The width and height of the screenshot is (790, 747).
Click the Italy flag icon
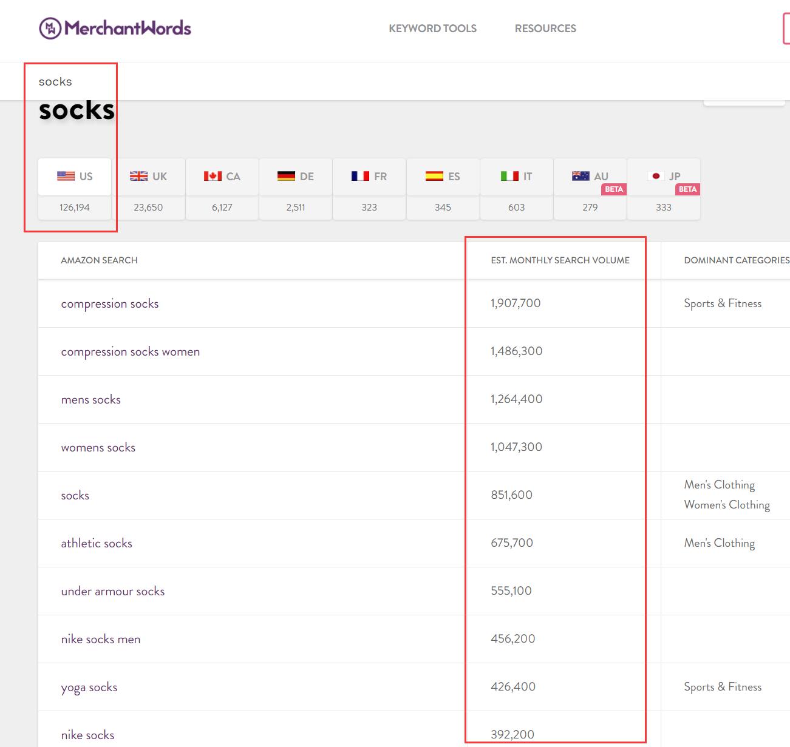tap(509, 176)
